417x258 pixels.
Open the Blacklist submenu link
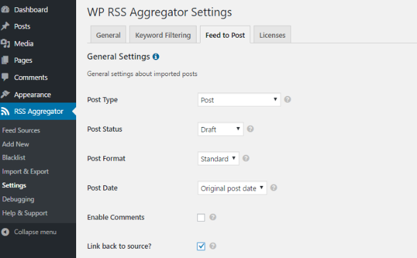tap(13, 157)
